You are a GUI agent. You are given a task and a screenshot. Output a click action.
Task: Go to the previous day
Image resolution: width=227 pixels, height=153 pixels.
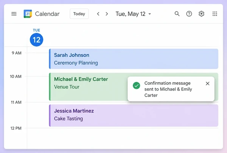click(x=98, y=14)
